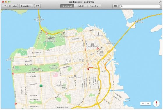Click the US-101 highway label
The width and height of the screenshot is (163, 110).
click(99, 92)
